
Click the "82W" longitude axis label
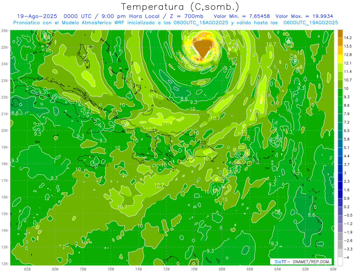[27, 269]
